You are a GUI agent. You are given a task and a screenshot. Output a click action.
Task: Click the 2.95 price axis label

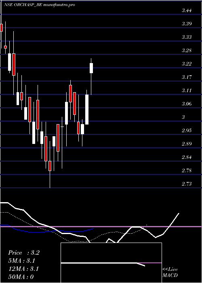pyautogui.click(x=187, y=131)
